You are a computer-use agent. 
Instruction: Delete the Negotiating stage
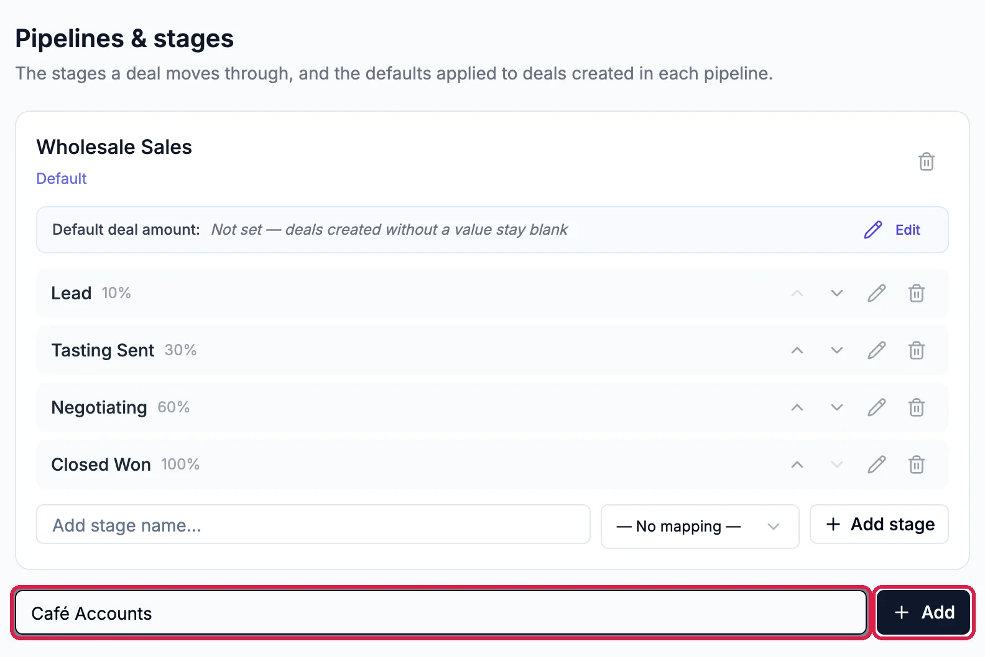click(x=917, y=407)
